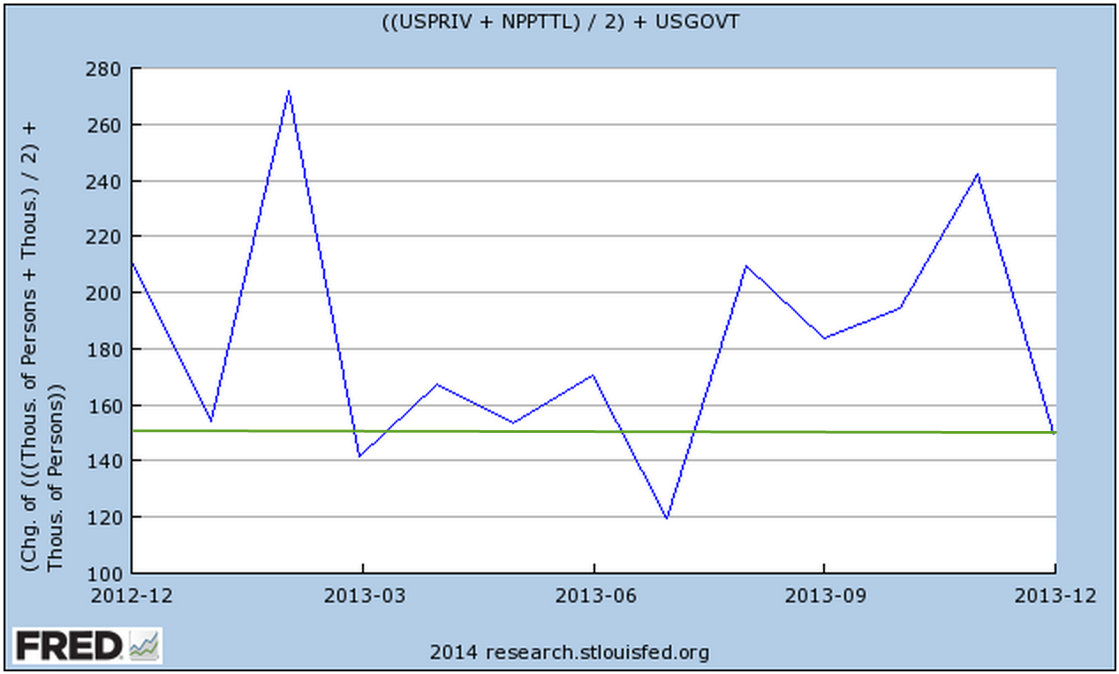Click the 100 y-axis tick label
The width and height of the screenshot is (1119, 674).
pos(105,573)
